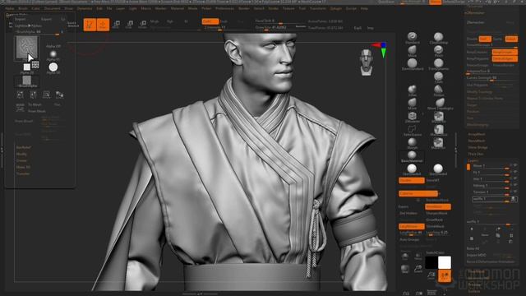Open the Document menu
Image resolution: width=526 pixels, height=296 pixels.
pyautogui.click(x=53, y=8)
